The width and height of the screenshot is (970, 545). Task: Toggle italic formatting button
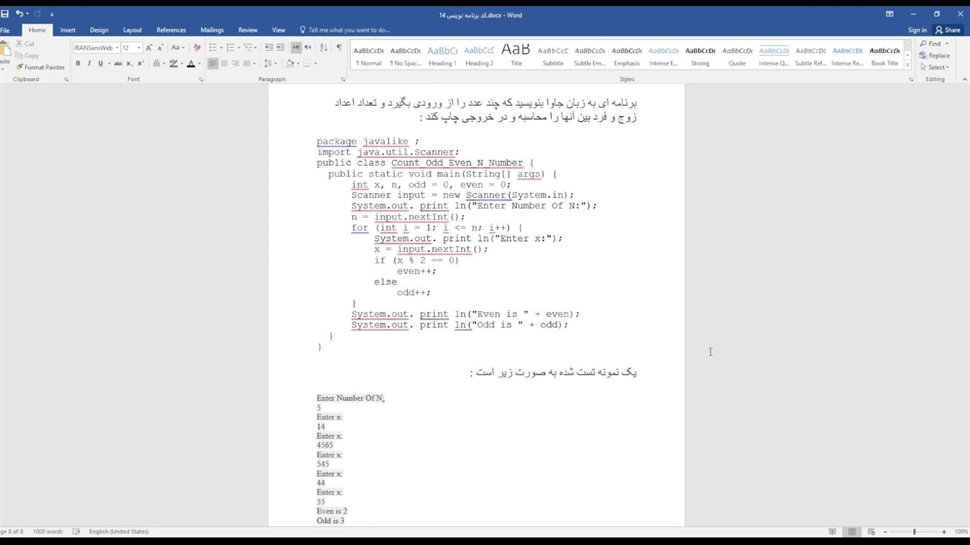[89, 64]
